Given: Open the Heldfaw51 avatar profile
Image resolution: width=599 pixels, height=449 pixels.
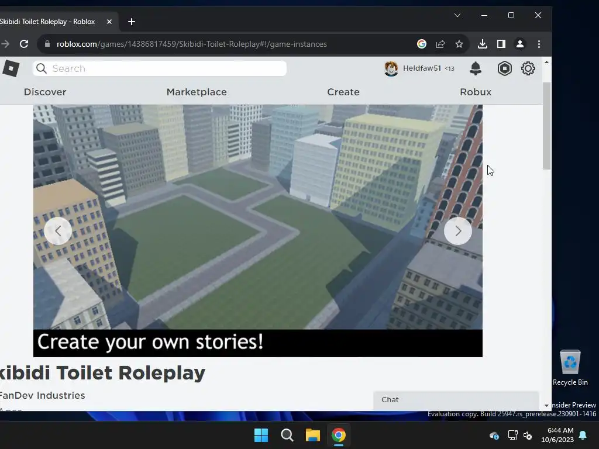Looking at the screenshot, I should (x=391, y=68).
